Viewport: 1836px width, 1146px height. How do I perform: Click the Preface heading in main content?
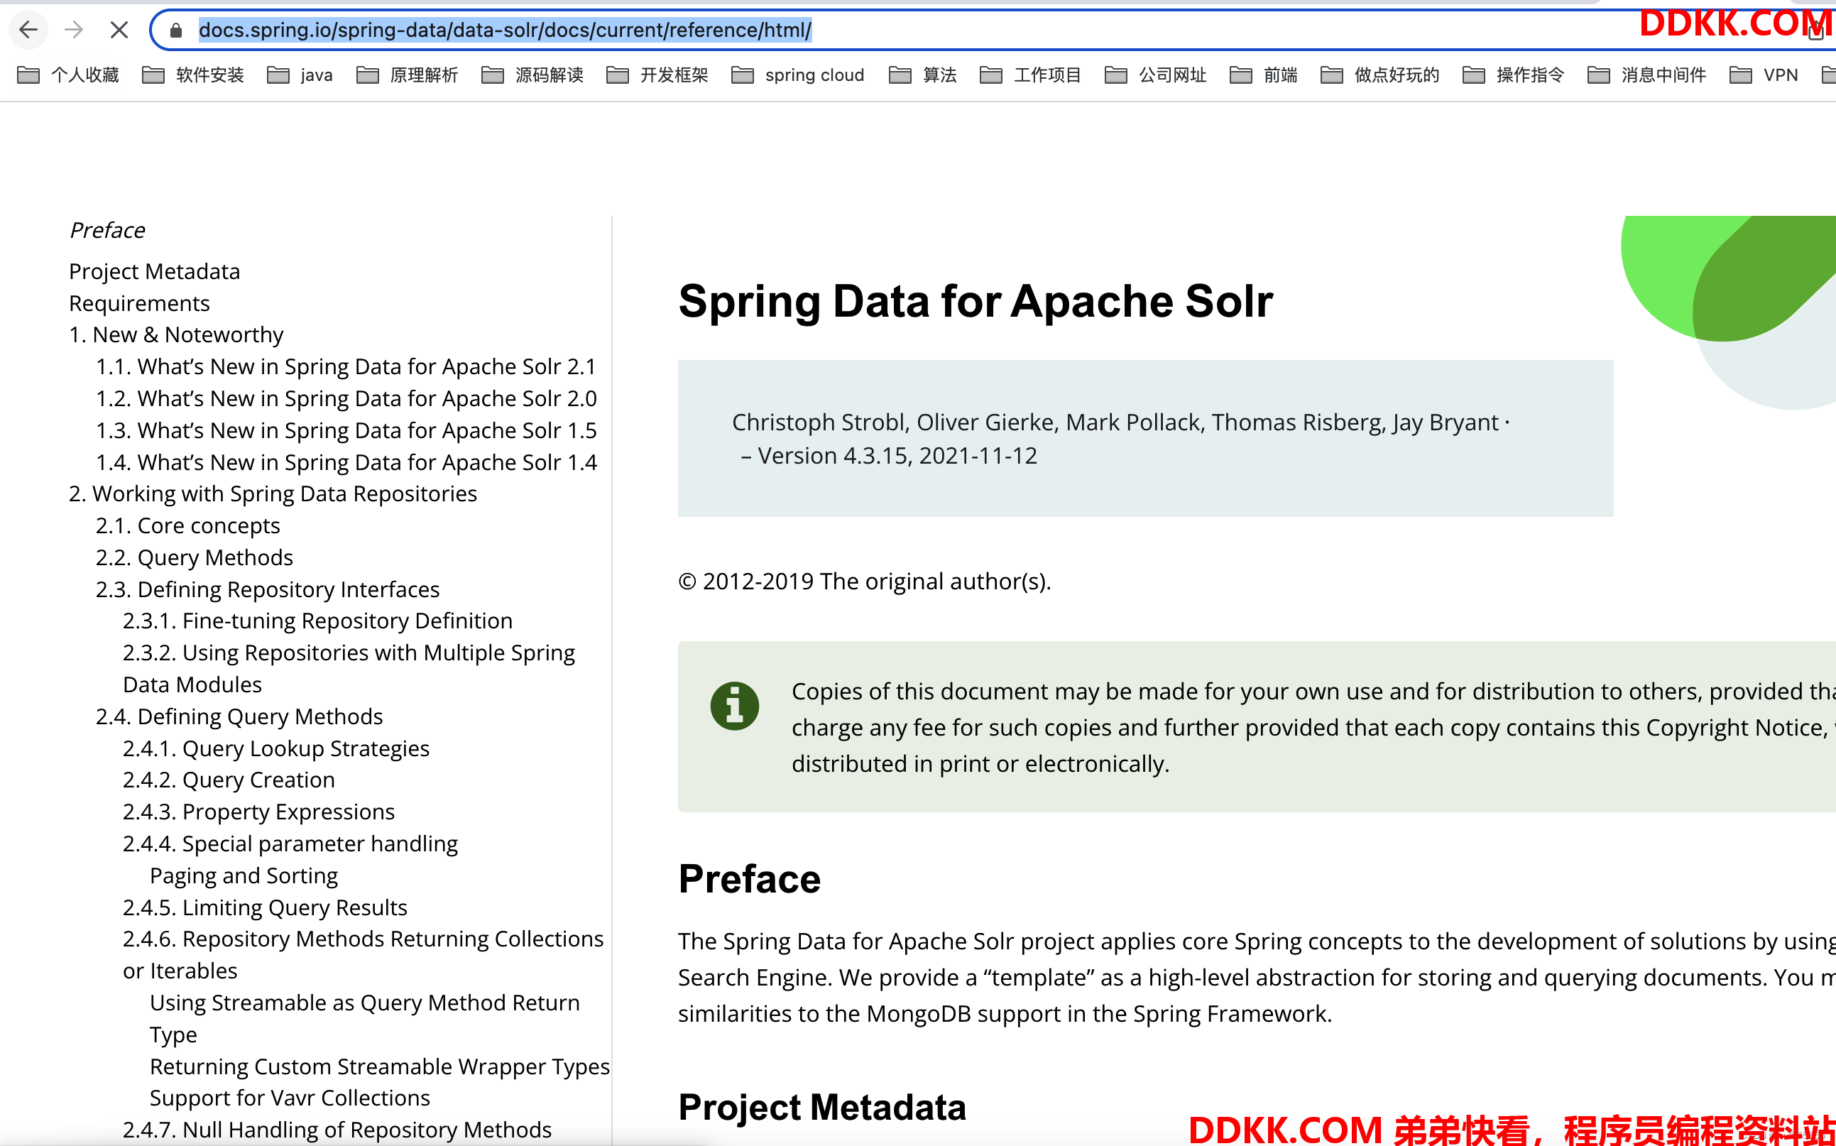[x=750, y=878]
